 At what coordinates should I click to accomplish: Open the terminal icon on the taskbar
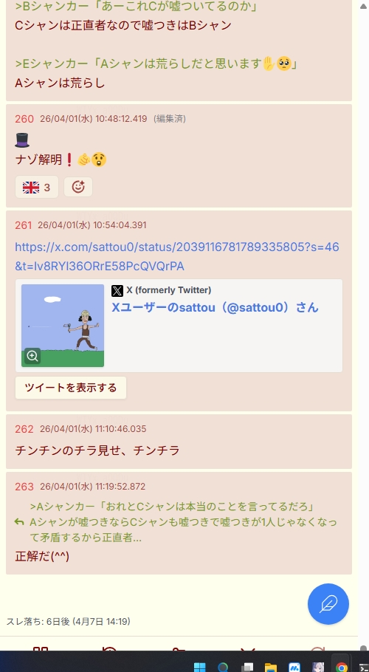[364, 667]
